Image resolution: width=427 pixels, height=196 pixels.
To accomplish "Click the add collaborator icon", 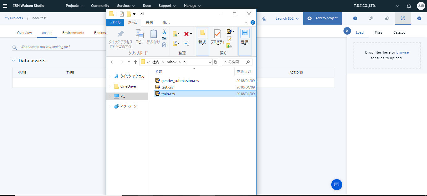I will pyautogui.click(x=264, y=18).
